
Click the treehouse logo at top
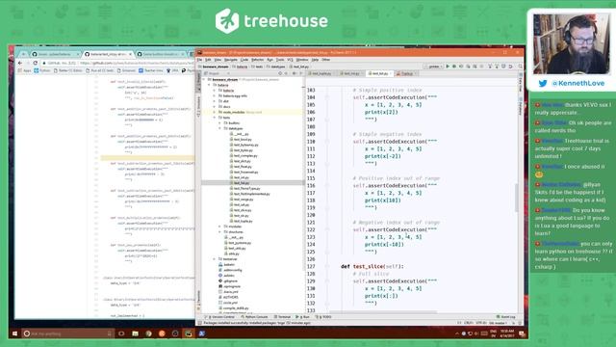coord(271,21)
